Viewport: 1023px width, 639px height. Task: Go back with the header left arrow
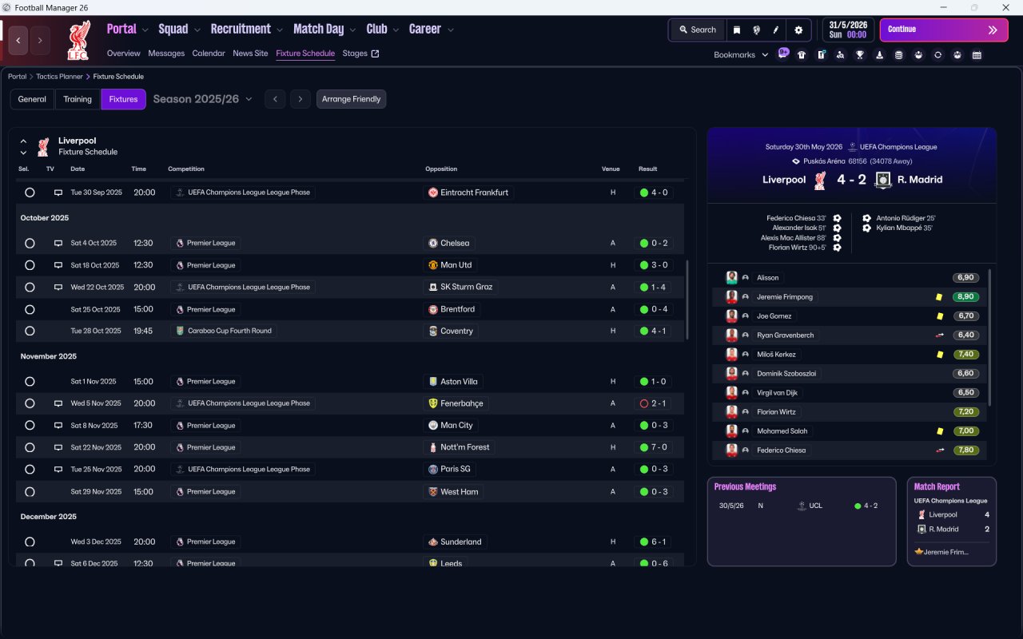tap(18, 40)
